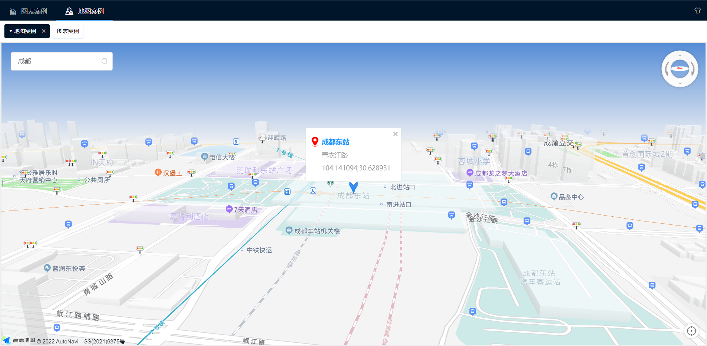Viewport: 707px width, 346px height.
Task: Click the B parking marker icon
Action: coord(236,142)
